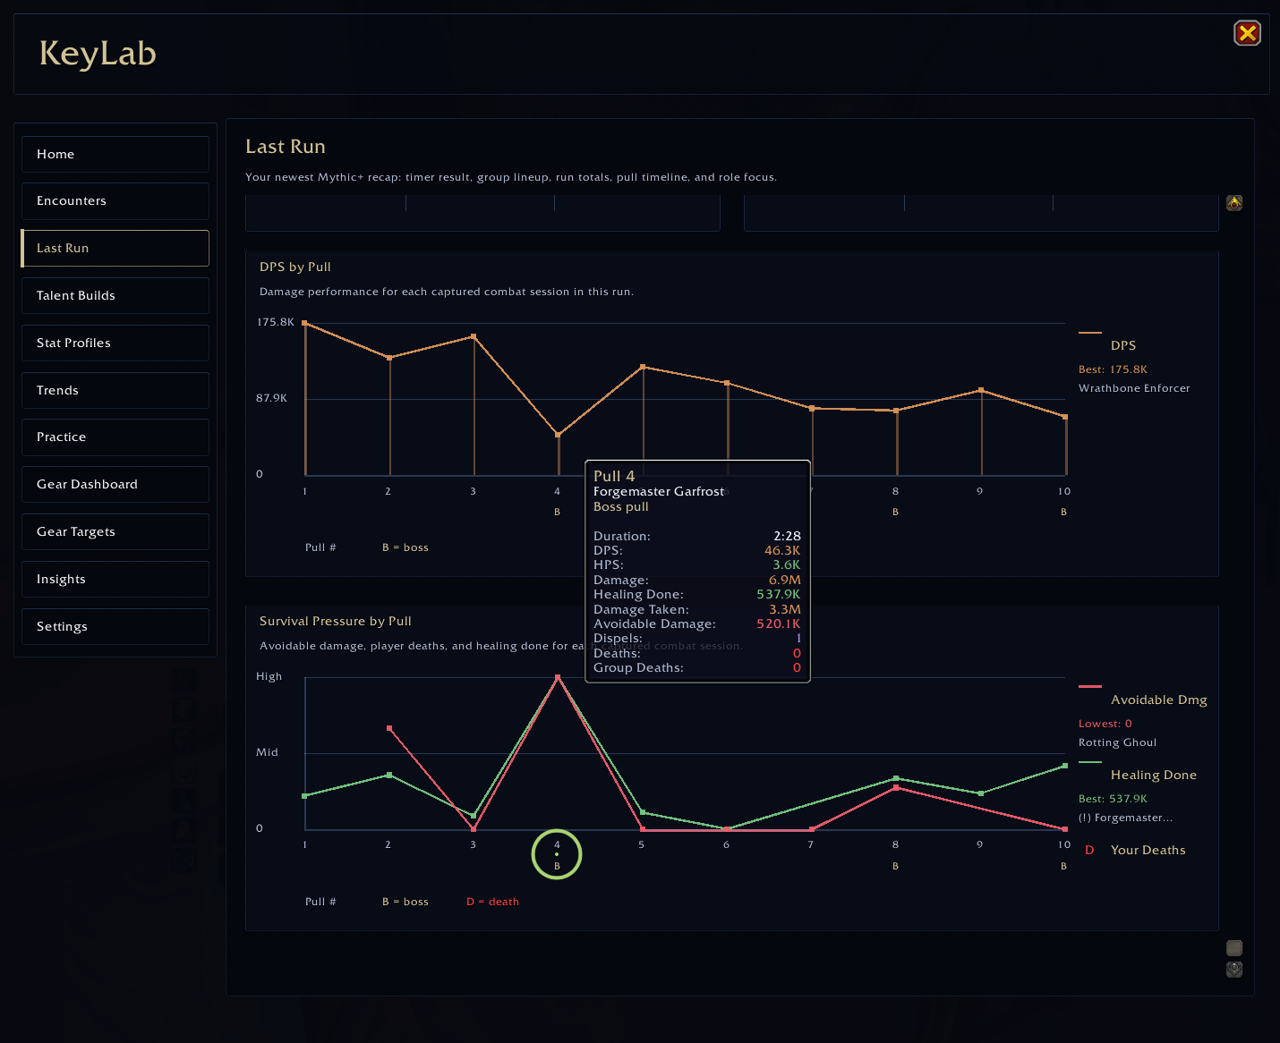Select pull 3 point on DPS line
The height and width of the screenshot is (1043, 1280).
pyautogui.click(x=474, y=336)
